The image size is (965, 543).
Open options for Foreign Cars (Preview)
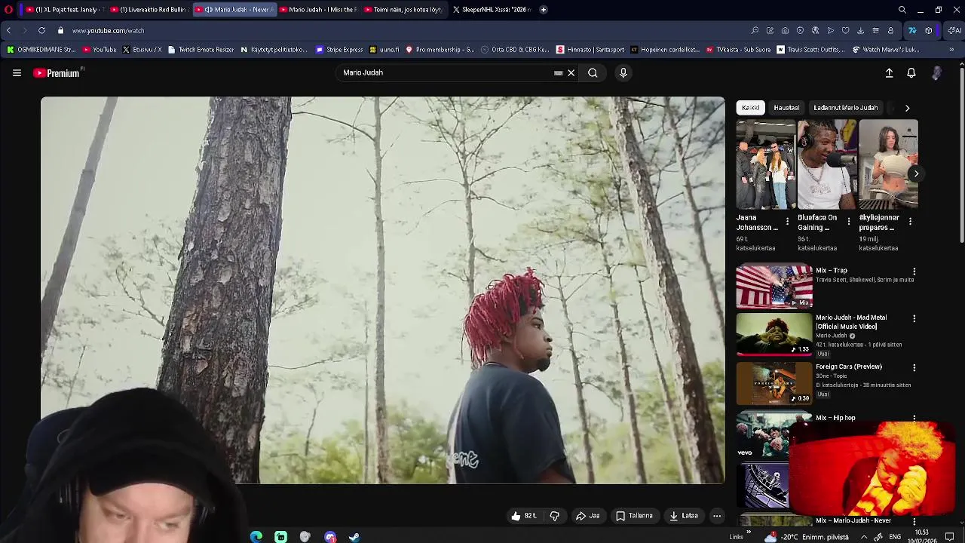click(914, 368)
